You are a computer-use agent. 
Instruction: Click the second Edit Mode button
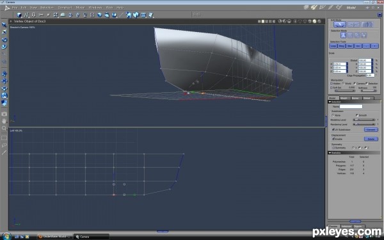click(354, 24)
